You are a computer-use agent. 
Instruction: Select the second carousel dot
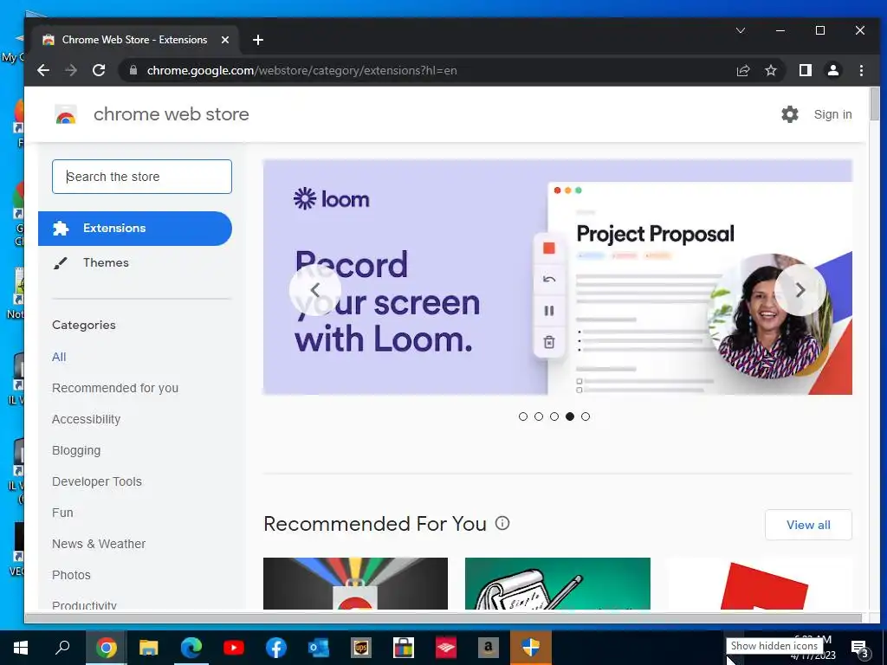(x=539, y=416)
